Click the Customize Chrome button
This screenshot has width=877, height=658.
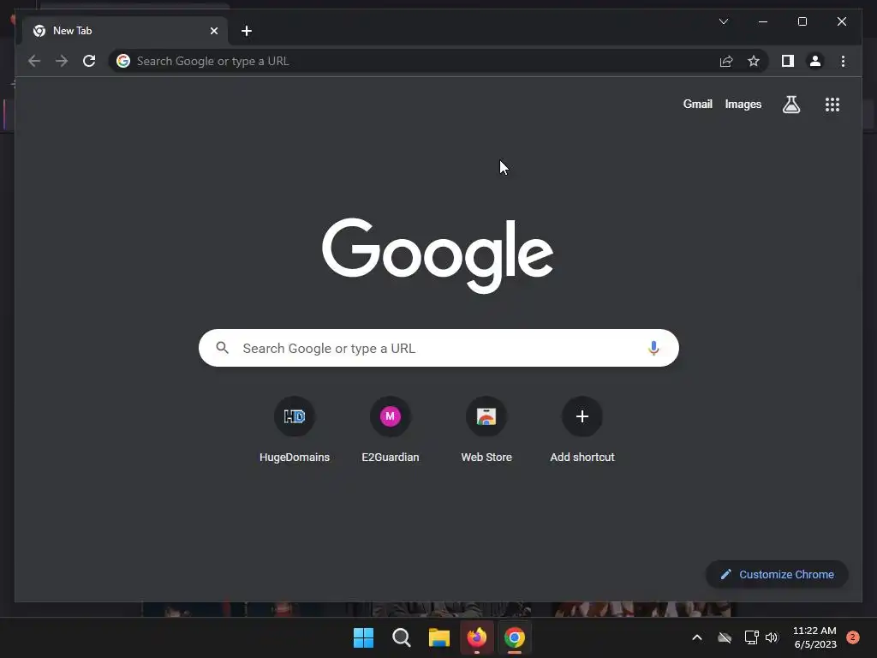point(777,574)
